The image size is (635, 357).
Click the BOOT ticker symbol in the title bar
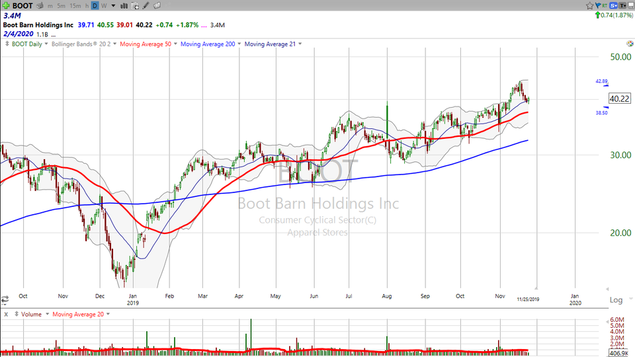22,6
